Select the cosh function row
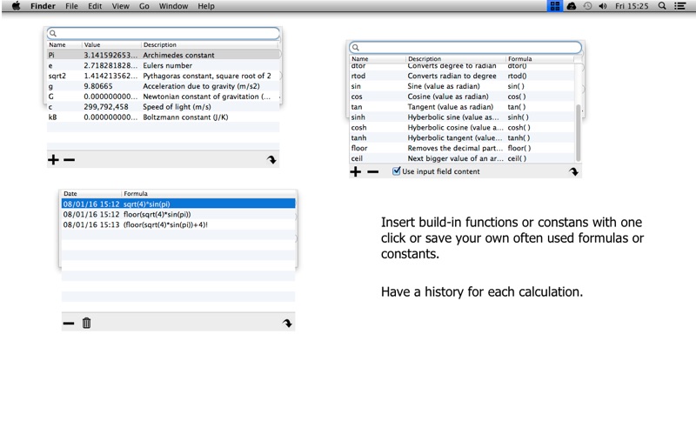 tap(462, 127)
